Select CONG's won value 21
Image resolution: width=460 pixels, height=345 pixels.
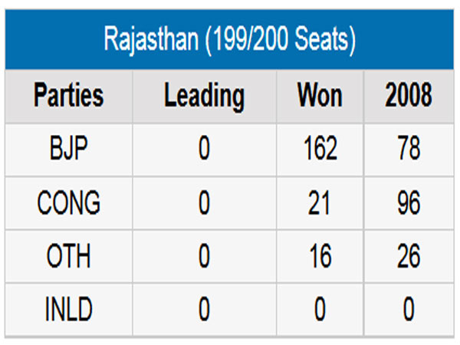tap(320, 203)
